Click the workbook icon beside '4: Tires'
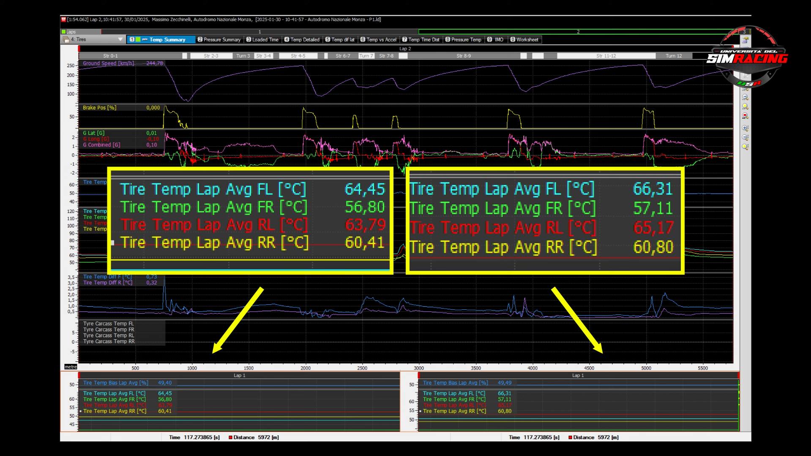This screenshot has width=811, height=456. tap(66, 40)
